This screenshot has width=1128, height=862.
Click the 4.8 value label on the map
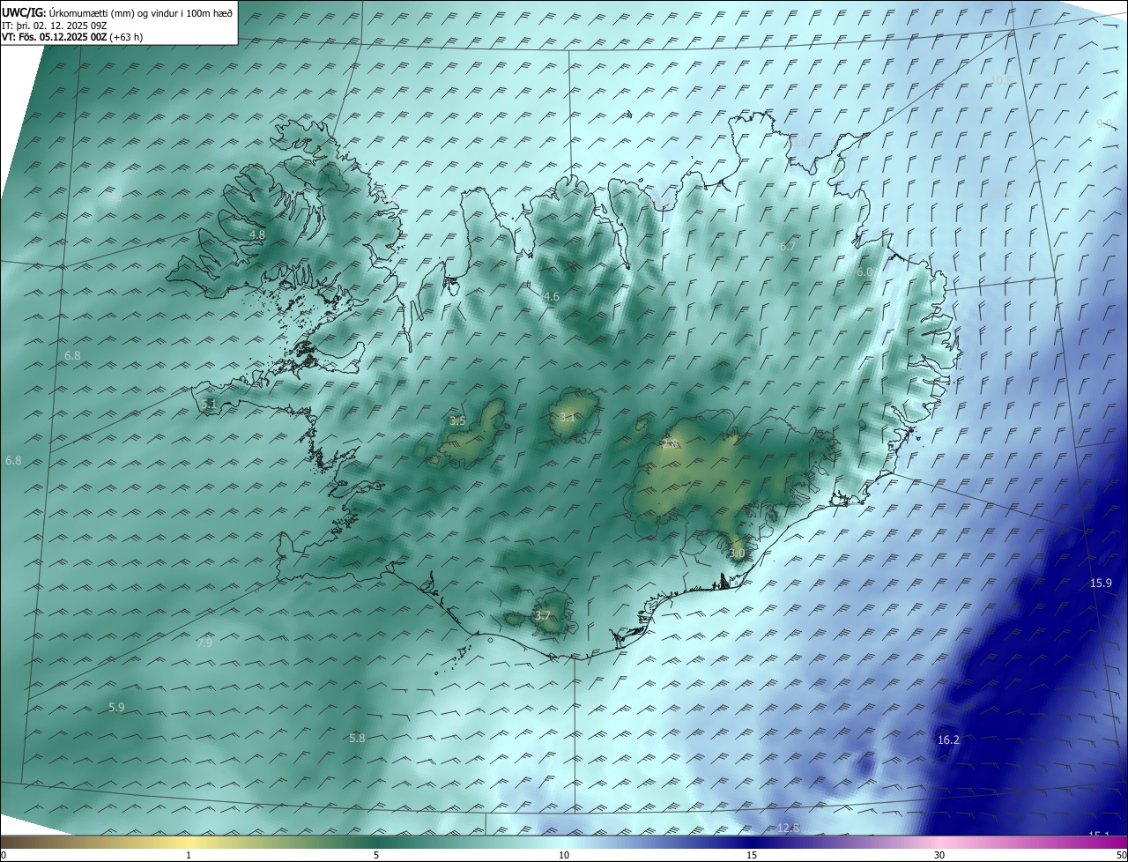pos(256,235)
